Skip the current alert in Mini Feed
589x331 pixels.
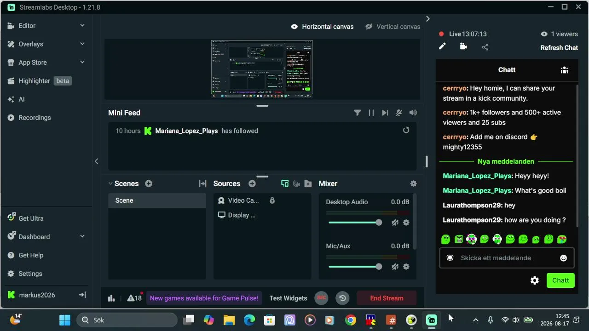pyautogui.click(x=385, y=113)
